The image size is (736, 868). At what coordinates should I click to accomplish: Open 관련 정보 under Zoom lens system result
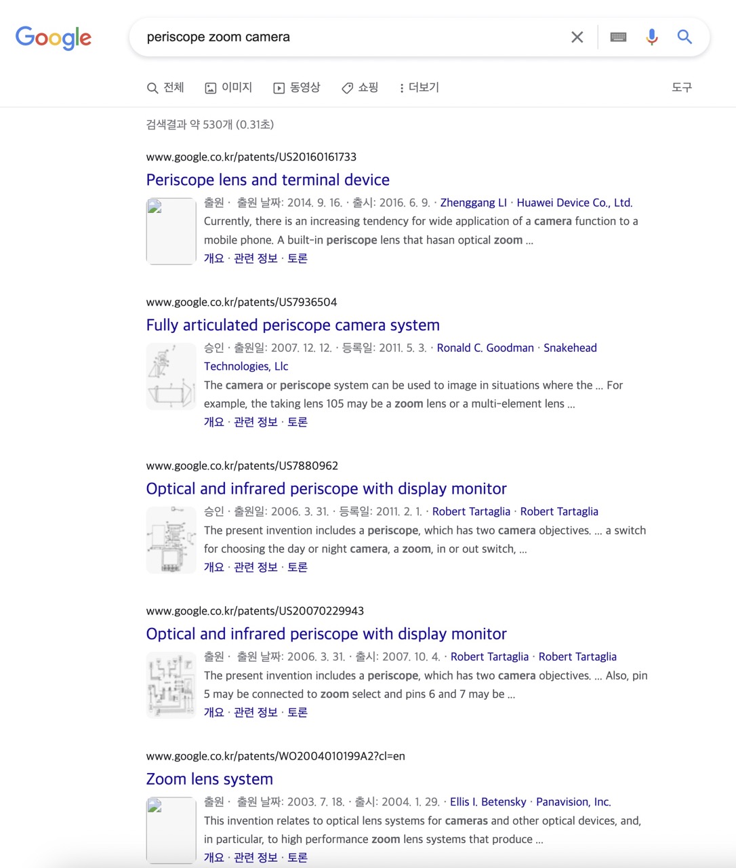[255, 857]
